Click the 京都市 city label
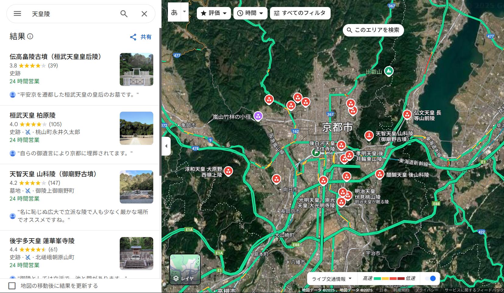The width and height of the screenshot is (504, 293). 337,127
